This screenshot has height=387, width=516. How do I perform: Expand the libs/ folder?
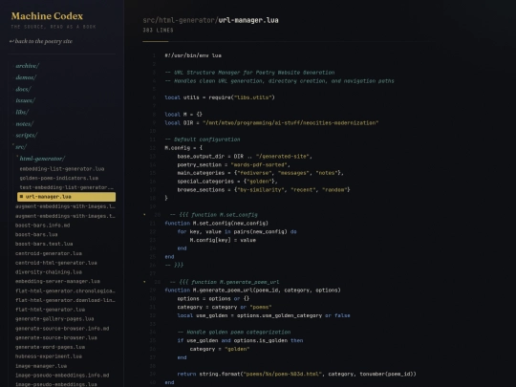[22, 112]
